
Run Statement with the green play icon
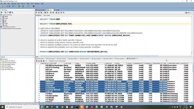click(x=36, y=12)
